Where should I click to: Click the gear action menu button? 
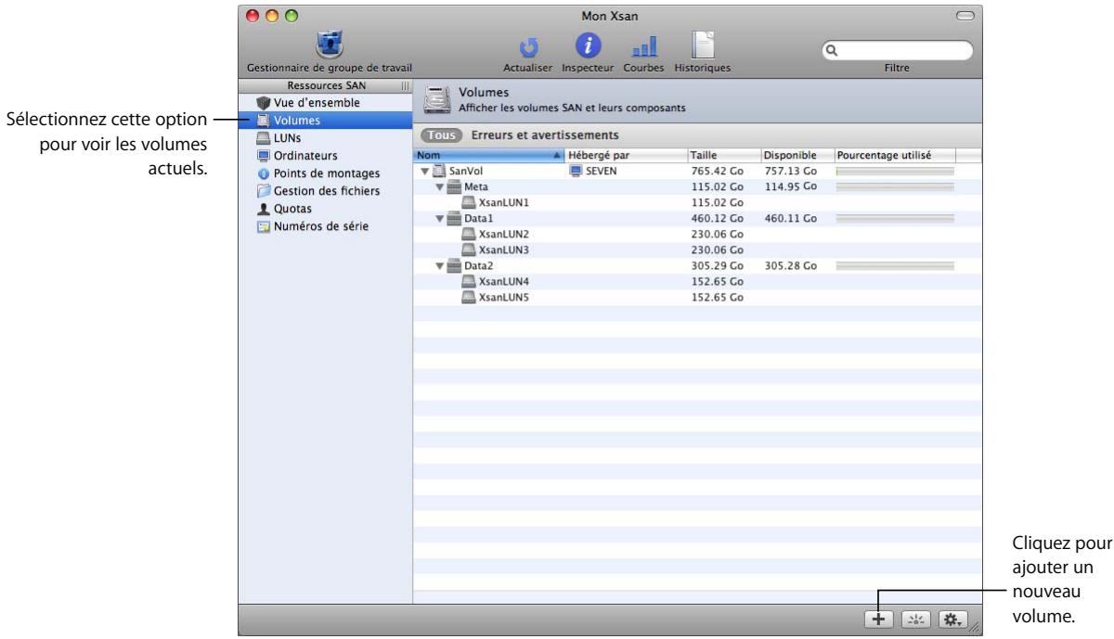[x=954, y=620]
